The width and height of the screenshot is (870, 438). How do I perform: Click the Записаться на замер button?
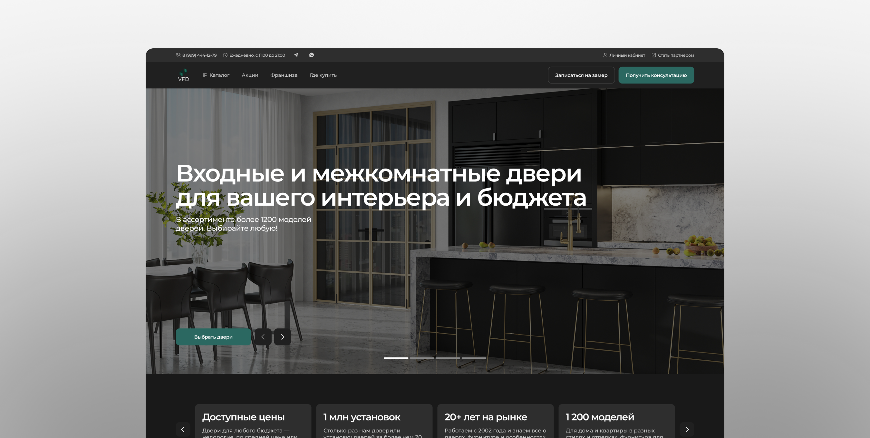pyautogui.click(x=581, y=75)
